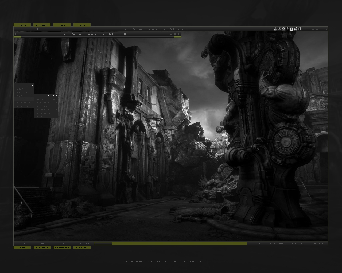Click the Full window layout option
This screenshot has height=273, width=342.
pos(258,244)
